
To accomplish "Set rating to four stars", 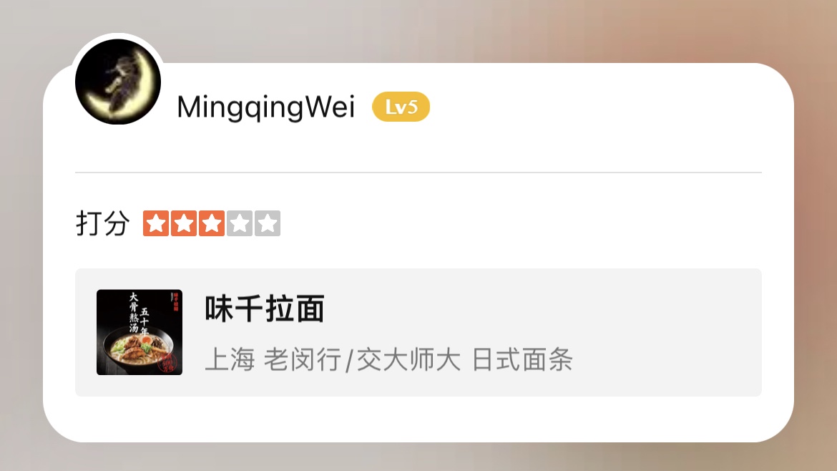I will click(239, 223).
